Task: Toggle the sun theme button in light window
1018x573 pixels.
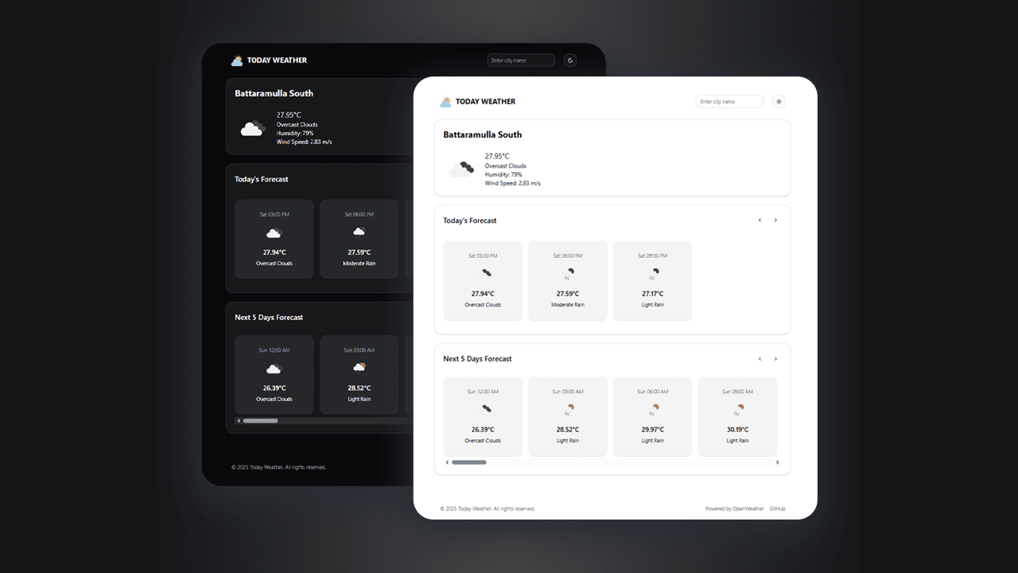Action: pyautogui.click(x=779, y=102)
